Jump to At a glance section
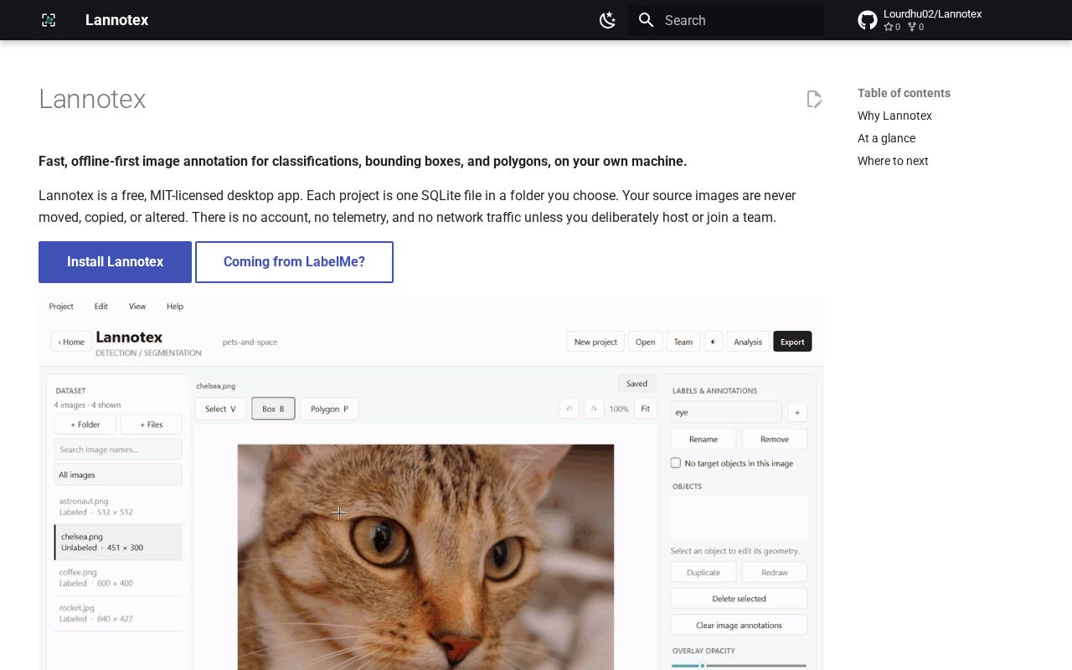 [x=886, y=138]
